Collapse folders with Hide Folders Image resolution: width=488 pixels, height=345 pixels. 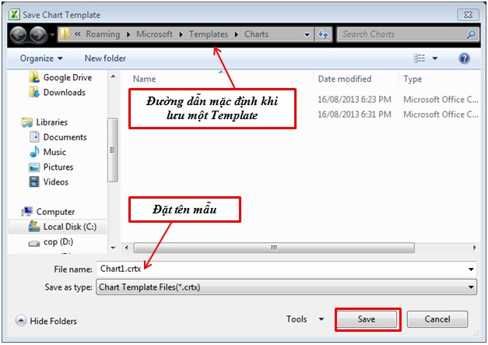tap(47, 321)
